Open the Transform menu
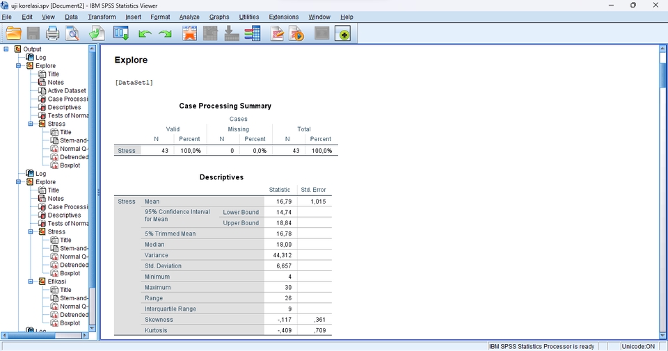The width and height of the screenshot is (668, 351). 102,17
